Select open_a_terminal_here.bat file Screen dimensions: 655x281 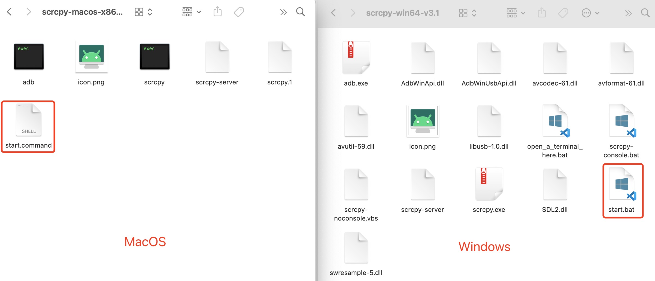pos(555,121)
